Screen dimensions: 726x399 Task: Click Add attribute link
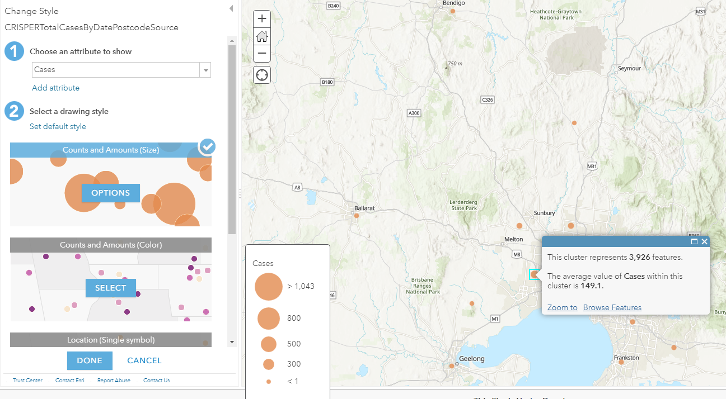coord(55,88)
